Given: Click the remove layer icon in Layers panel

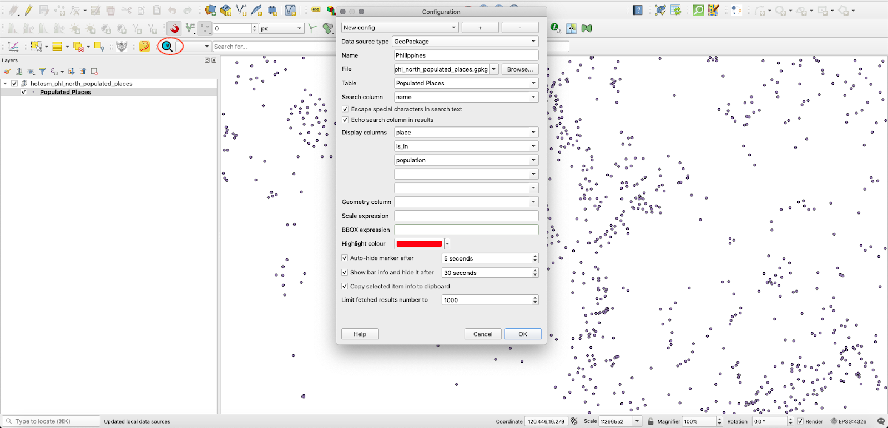Looking at the screenshot, I should point(94,72).
